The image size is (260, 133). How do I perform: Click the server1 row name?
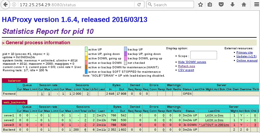9,115
